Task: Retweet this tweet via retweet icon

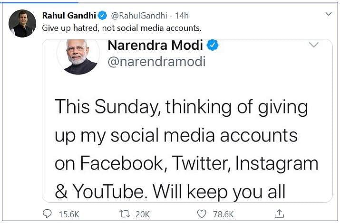Action: (125, 214)
